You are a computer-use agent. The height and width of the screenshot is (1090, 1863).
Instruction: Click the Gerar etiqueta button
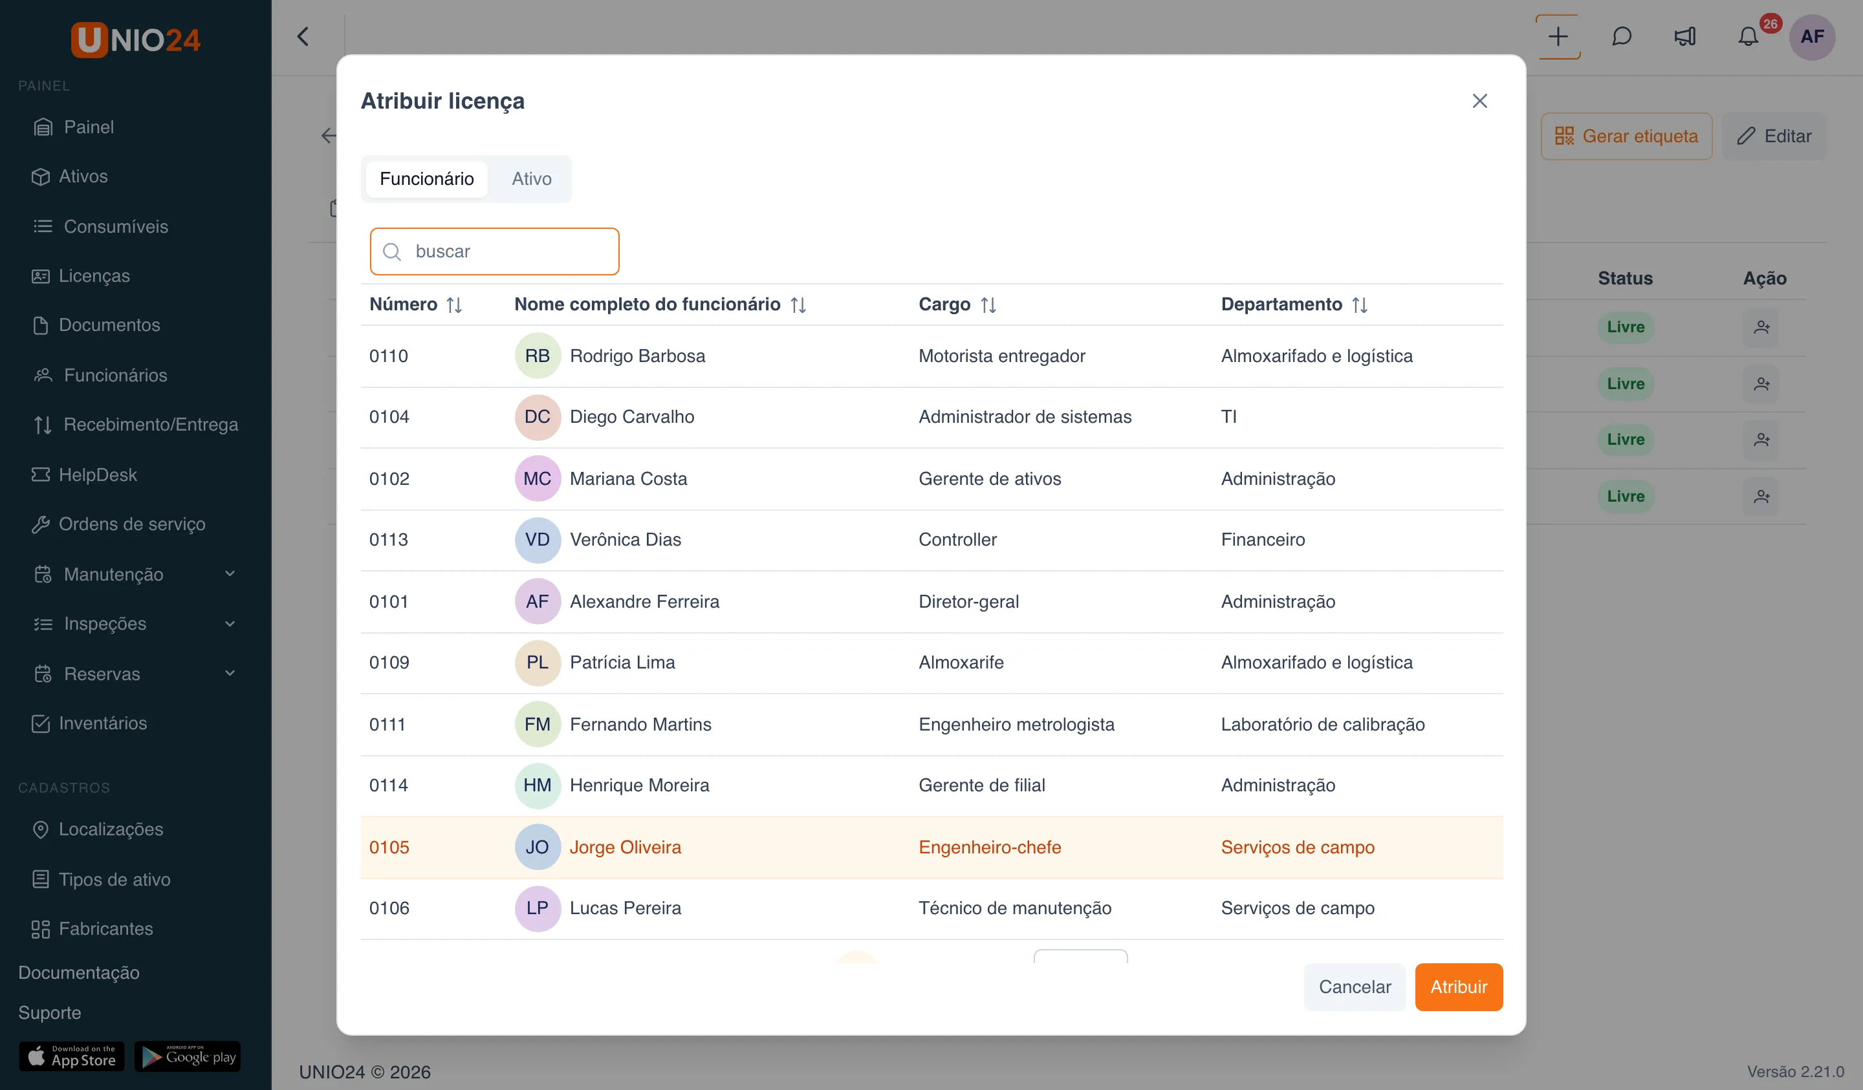click(x=1626, y=136)
